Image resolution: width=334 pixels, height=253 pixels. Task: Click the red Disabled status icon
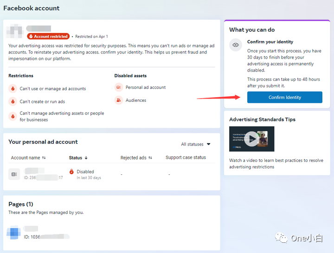tap(71, 172)
